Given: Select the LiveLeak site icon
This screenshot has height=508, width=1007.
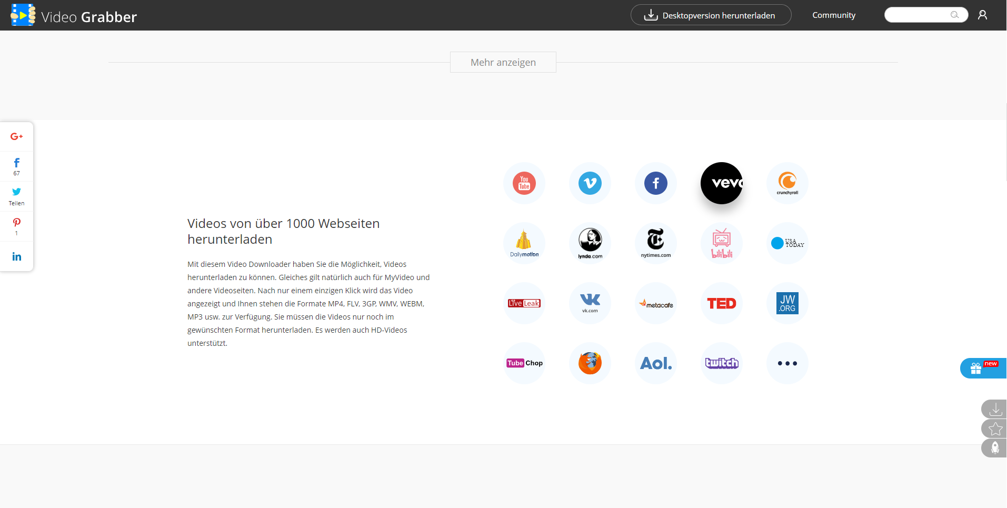Looking at the screenshot, I should [524, 303].
